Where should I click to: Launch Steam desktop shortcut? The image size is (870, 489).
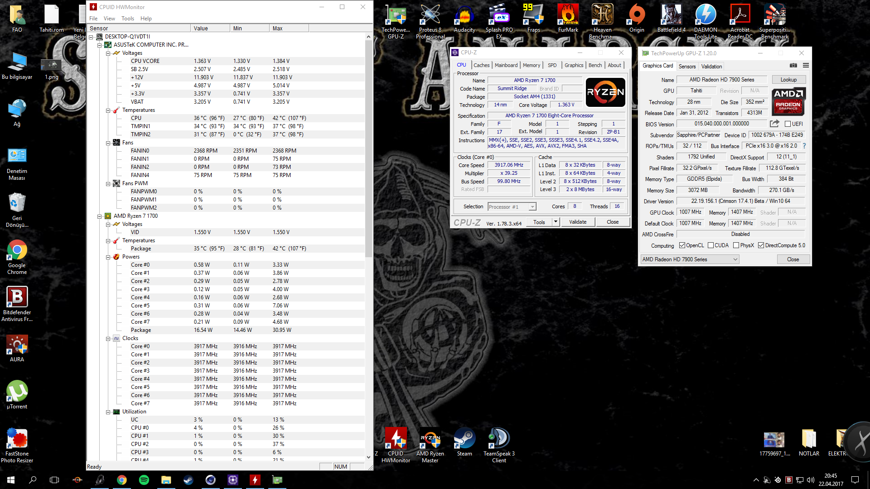click(464, 442)
